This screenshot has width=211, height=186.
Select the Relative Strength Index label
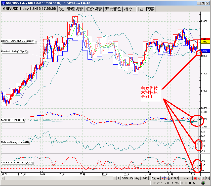15,143
